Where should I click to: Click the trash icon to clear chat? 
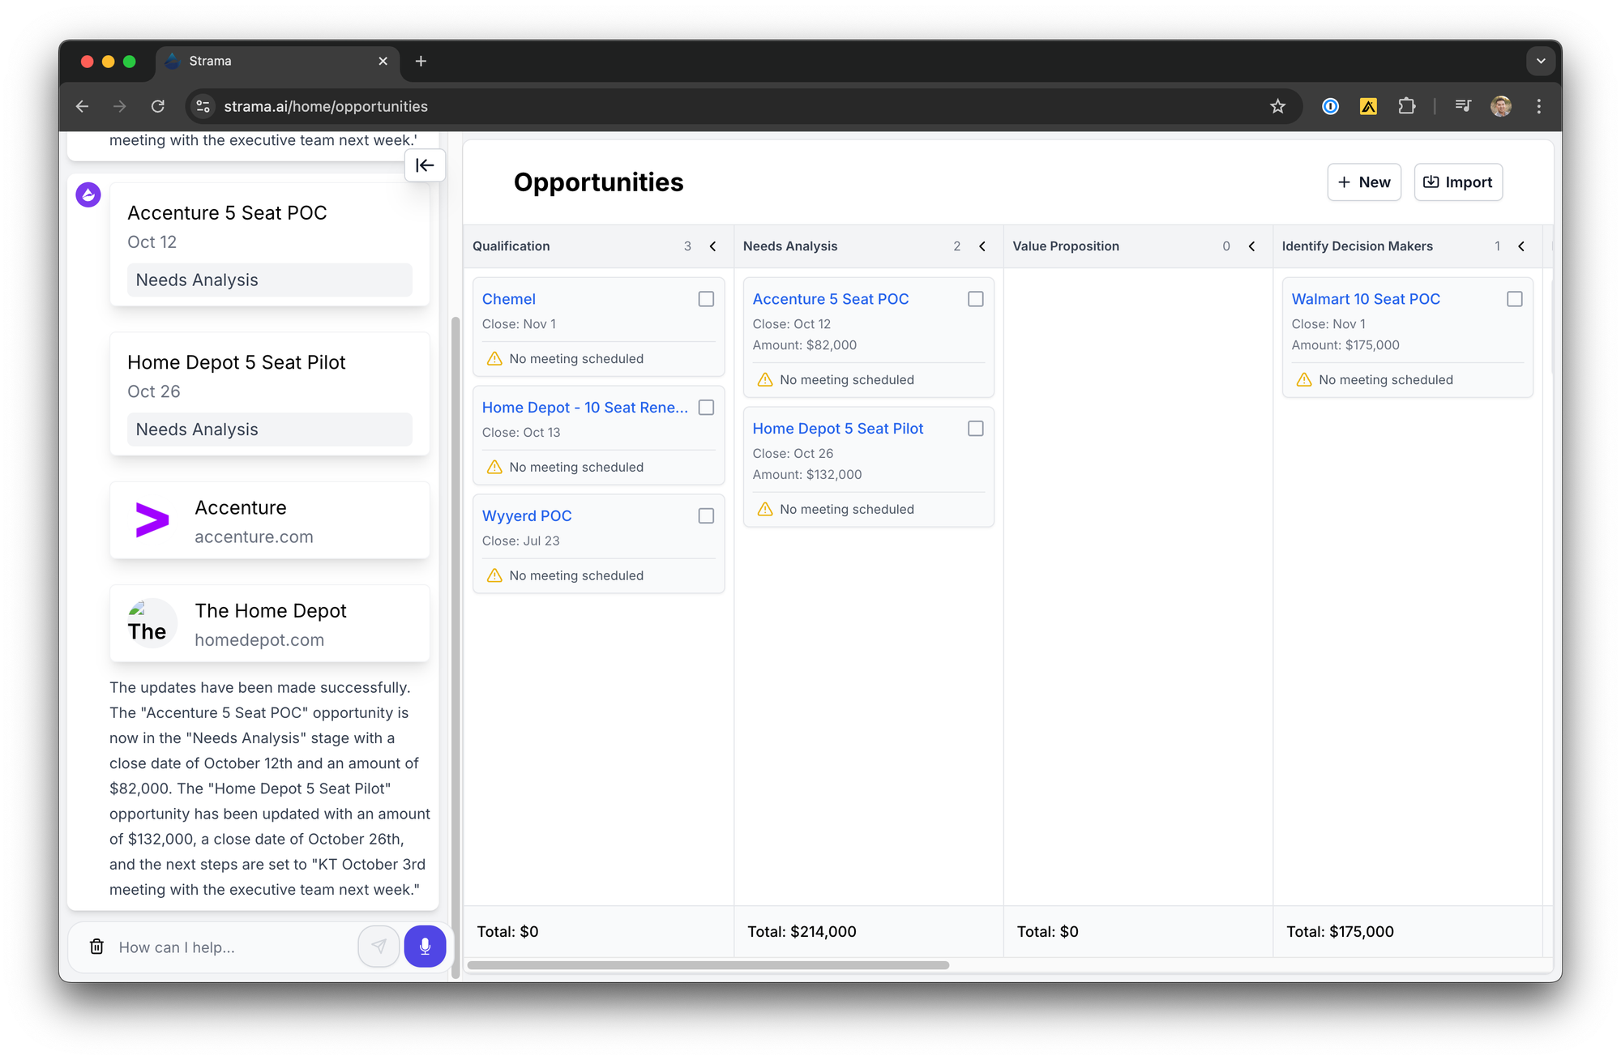pos(96,947)
